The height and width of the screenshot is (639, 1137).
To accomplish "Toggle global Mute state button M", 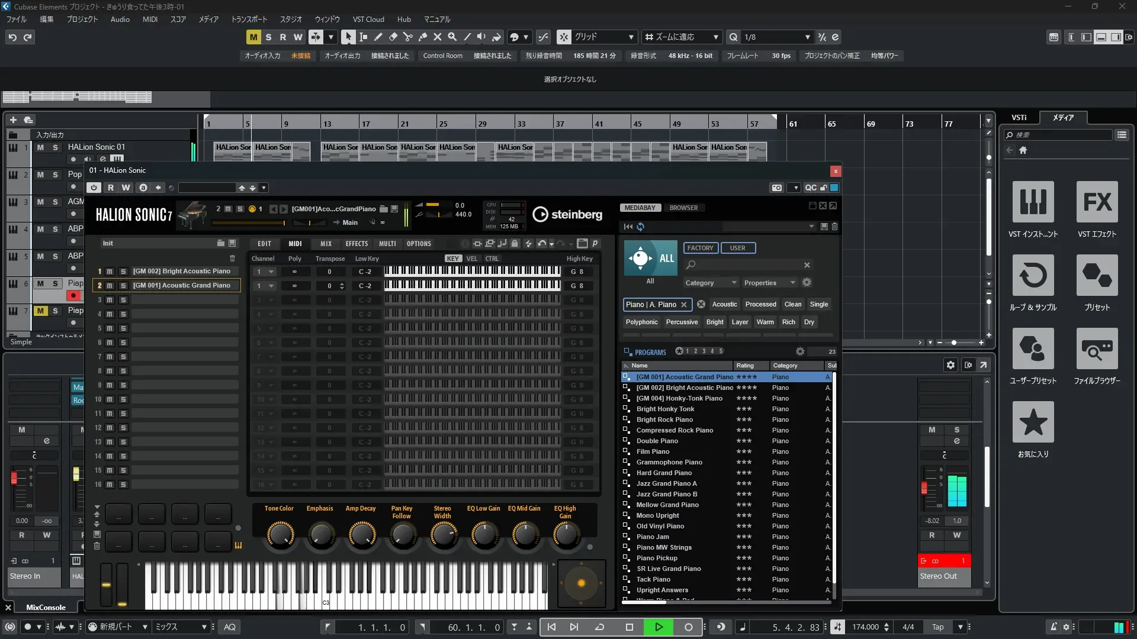I will 253,37.
